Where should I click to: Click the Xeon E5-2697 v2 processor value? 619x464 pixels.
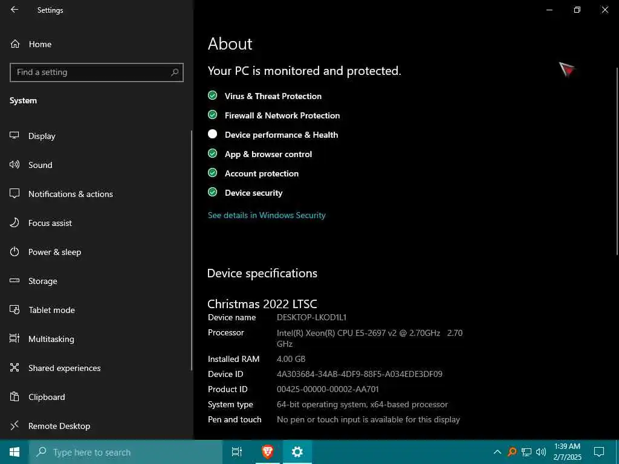coord(369,338)
